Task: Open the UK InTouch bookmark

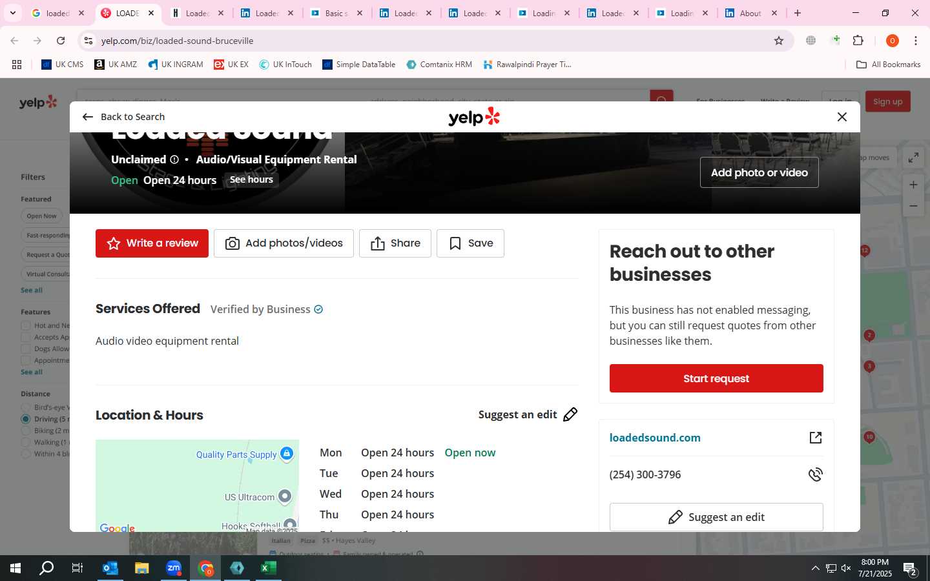Action: 285,65
